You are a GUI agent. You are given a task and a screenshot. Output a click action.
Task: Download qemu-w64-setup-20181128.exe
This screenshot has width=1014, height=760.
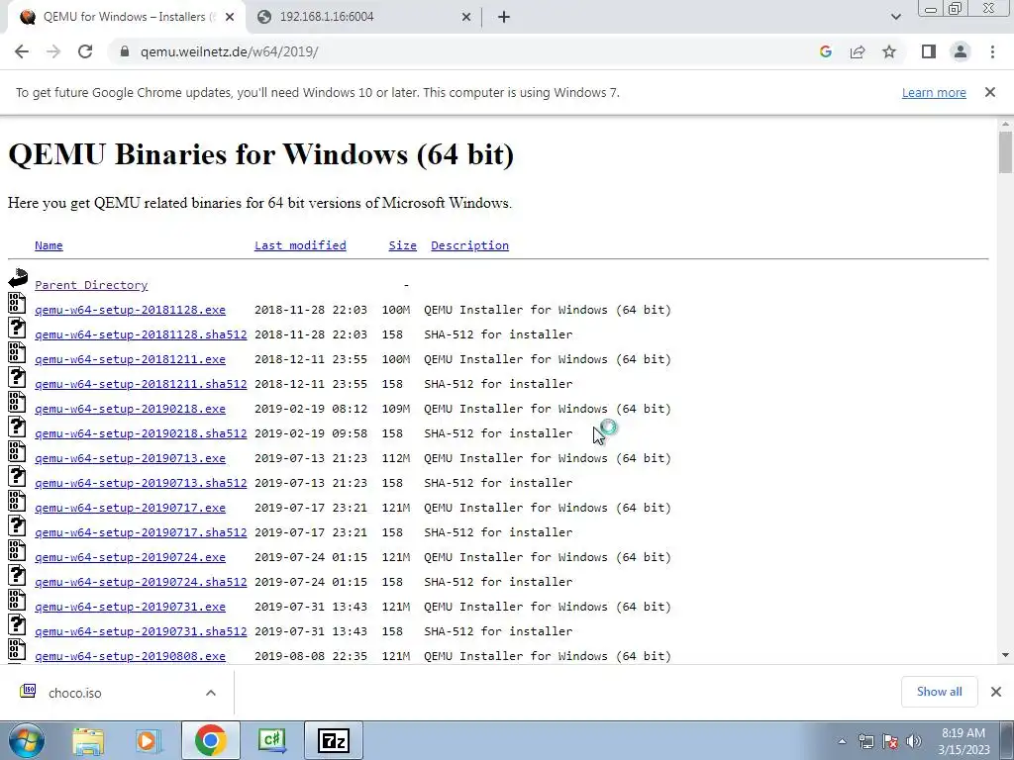(x=130, y=310)
